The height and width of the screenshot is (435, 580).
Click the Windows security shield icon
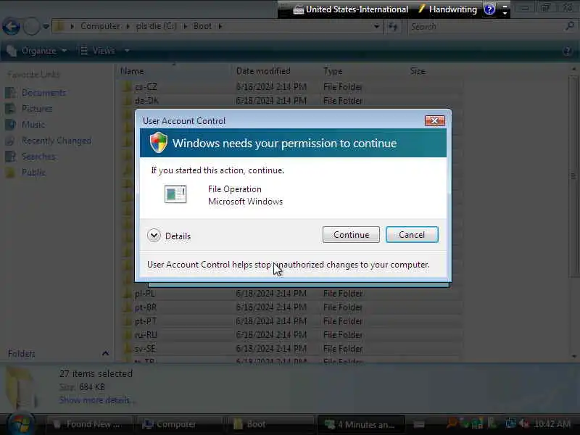158,142
